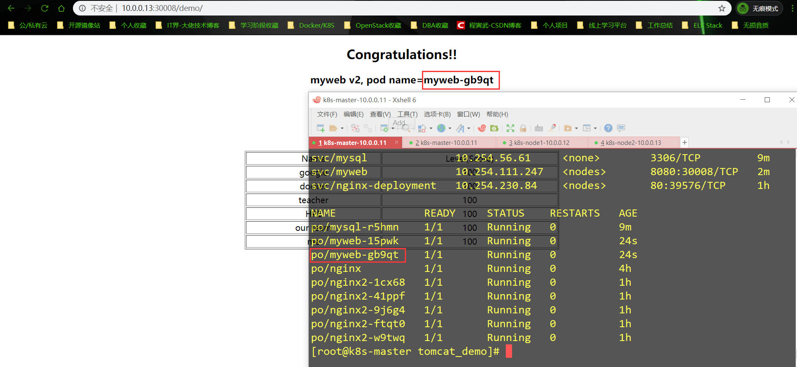Expand dropdown beside font icon
The height and width of the screenshot is (367, 797).
tap(468, 128)
